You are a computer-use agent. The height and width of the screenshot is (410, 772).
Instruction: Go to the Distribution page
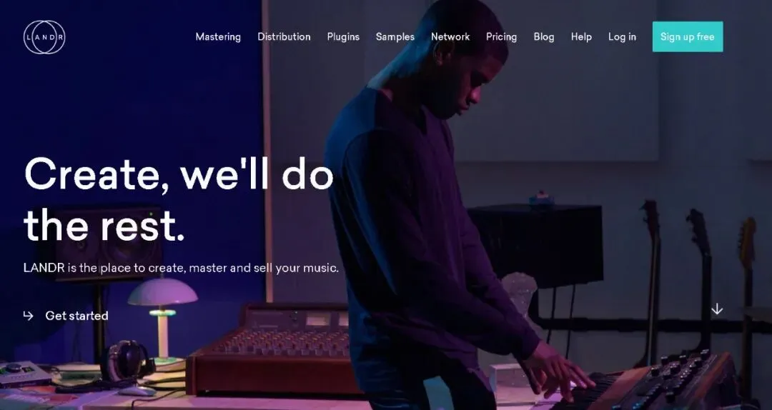pyautogui.click(x=284, y=37)
